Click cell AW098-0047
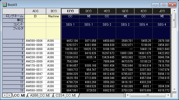 point(35,74)
